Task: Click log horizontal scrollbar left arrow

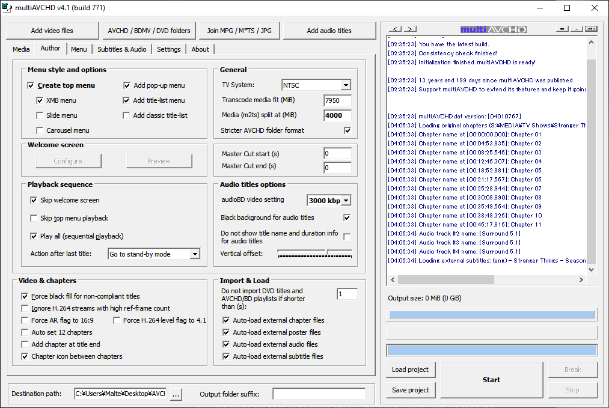Action: pyautogui.click(x=393, y=279)
